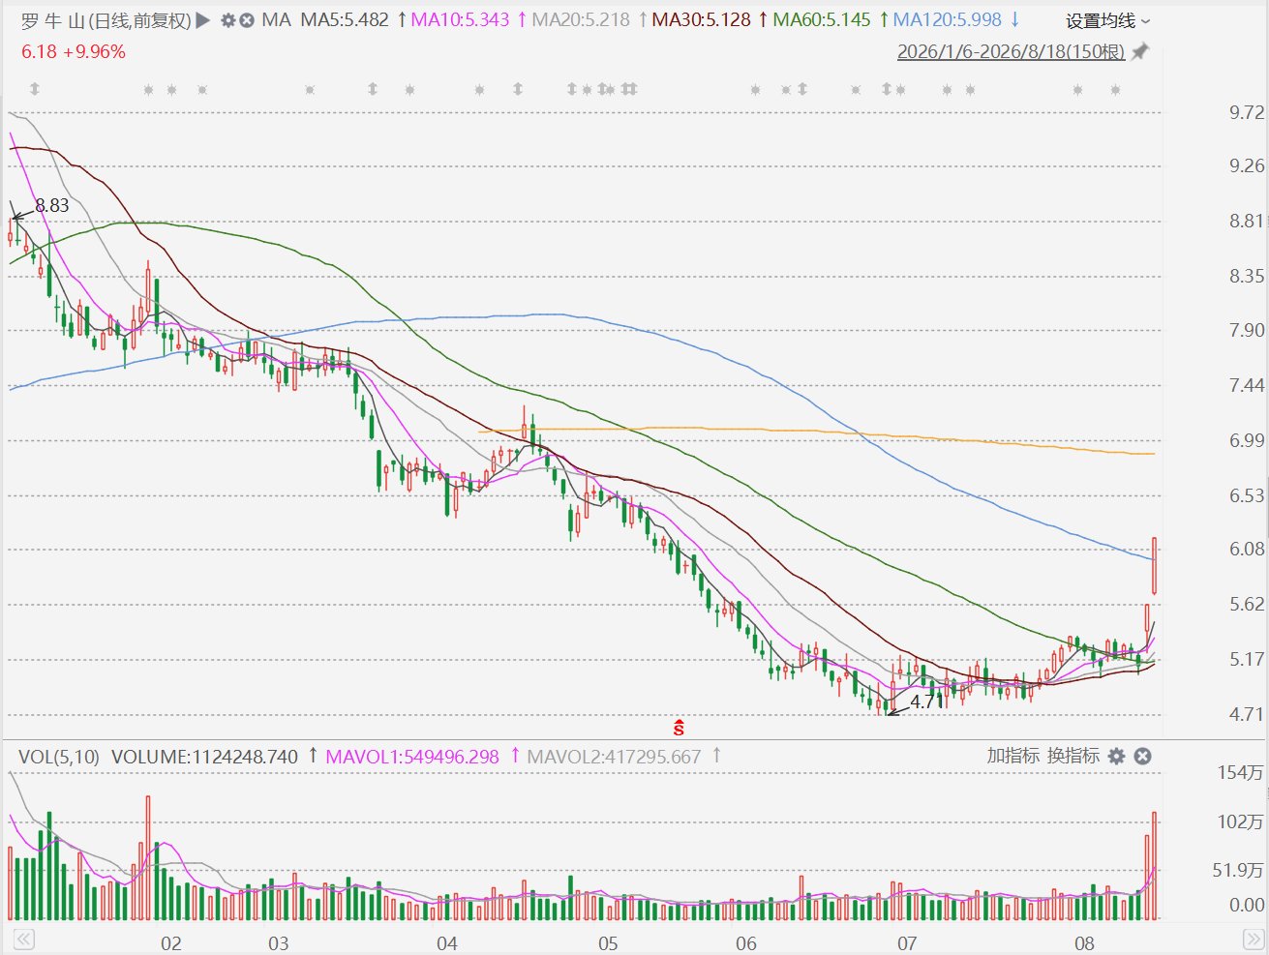
Task: Click the 罗牛山(日线,前复权) chart title
Action: click(106, 20)
